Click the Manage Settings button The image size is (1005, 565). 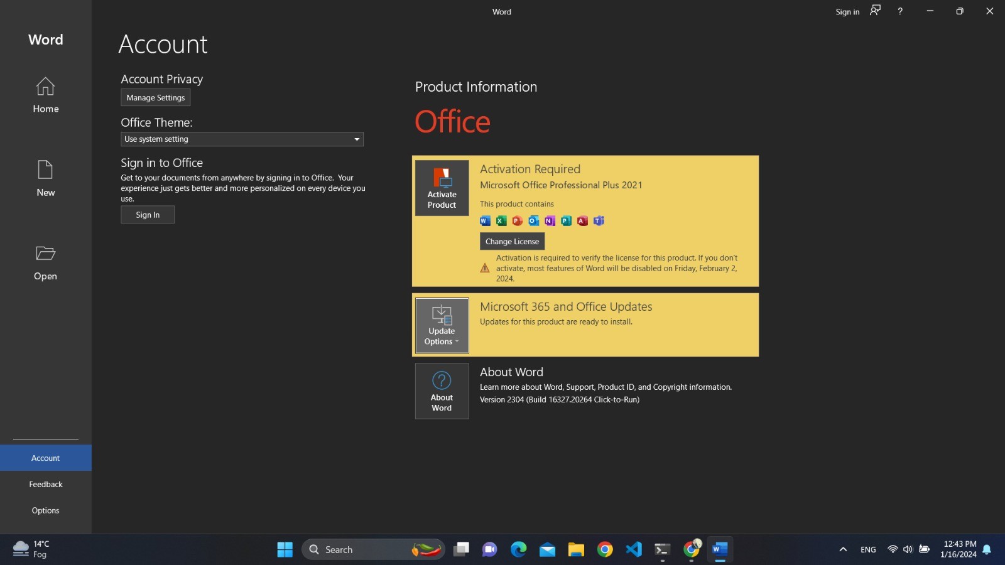click(x=155, y=98)
